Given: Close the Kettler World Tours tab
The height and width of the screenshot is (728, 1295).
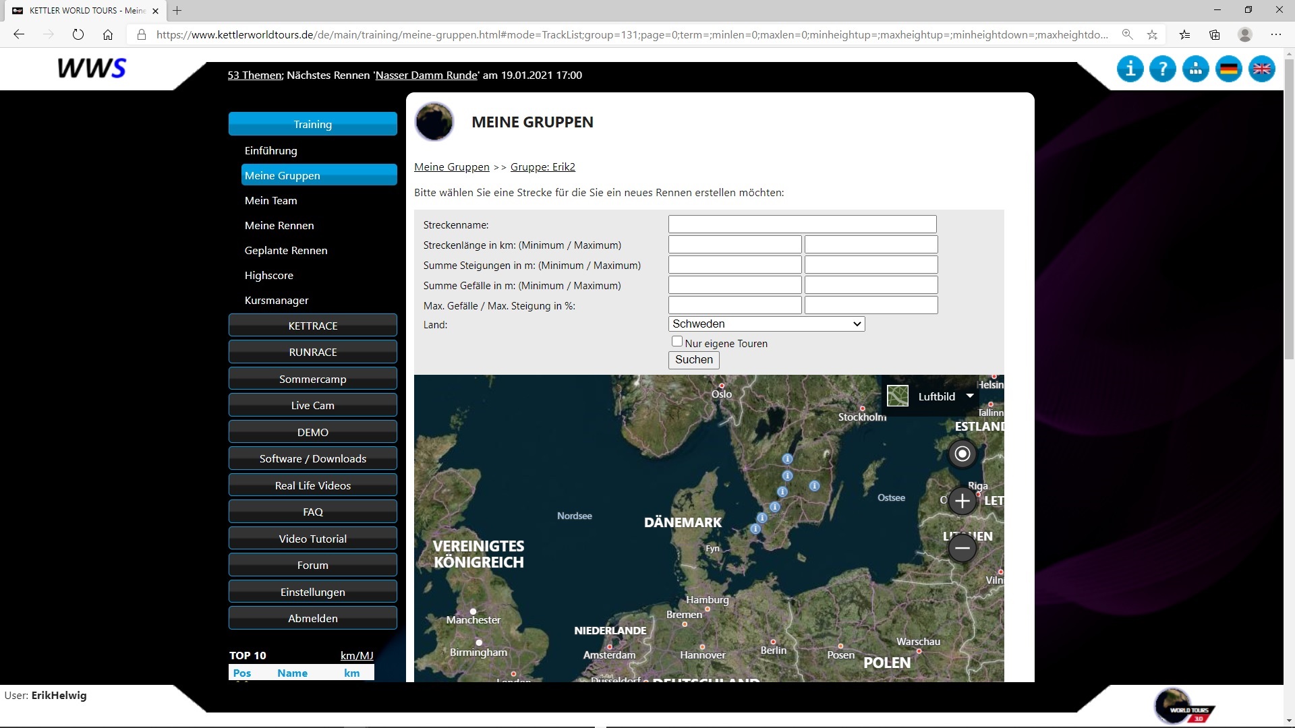Looking at the screenshot, I should (x=155, y=11).
